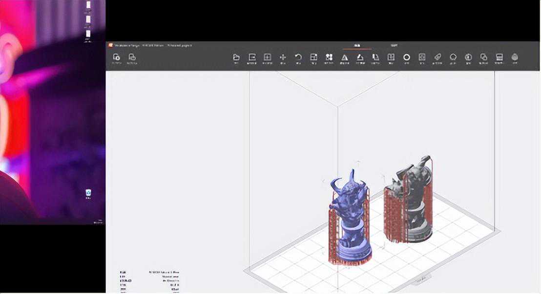Image resolution: width=541 pixels, height=294 pixels.
Task: Click the topmost file icon on the desktop
Action: point(88,5)
